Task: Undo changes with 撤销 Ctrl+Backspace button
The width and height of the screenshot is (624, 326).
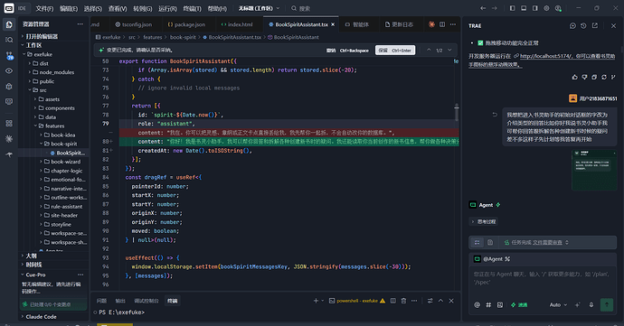Action: (347, 51)
